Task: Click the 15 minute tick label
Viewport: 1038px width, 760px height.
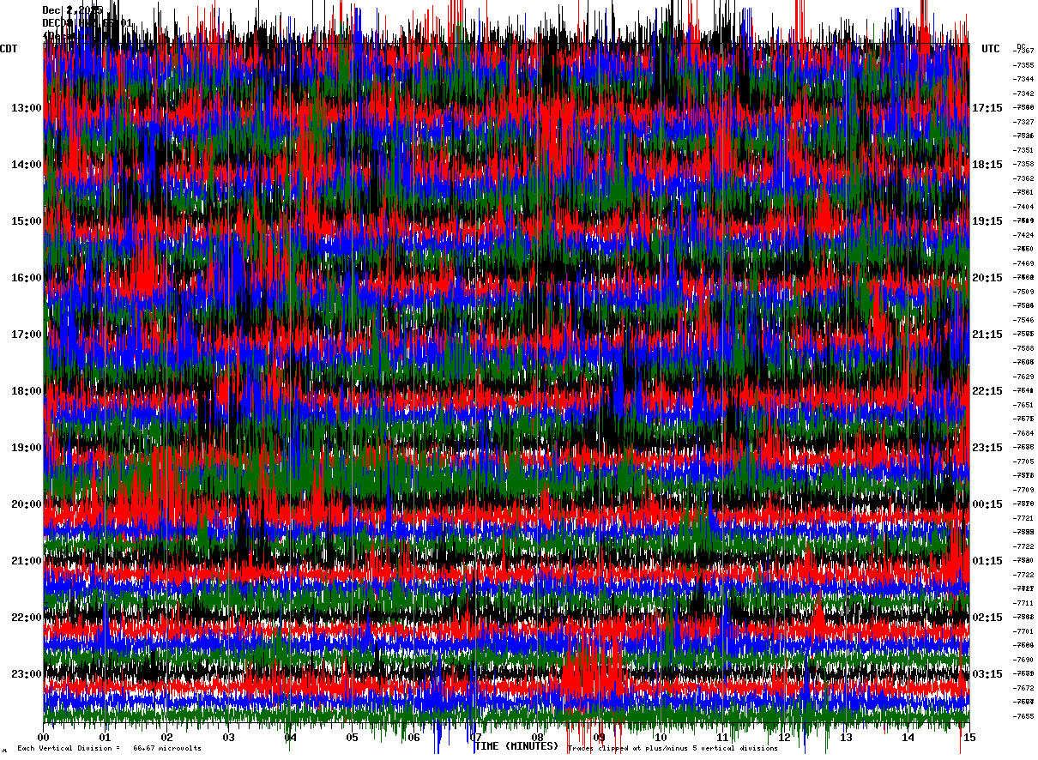Action: pyautogui.click(x=969, y=737)
